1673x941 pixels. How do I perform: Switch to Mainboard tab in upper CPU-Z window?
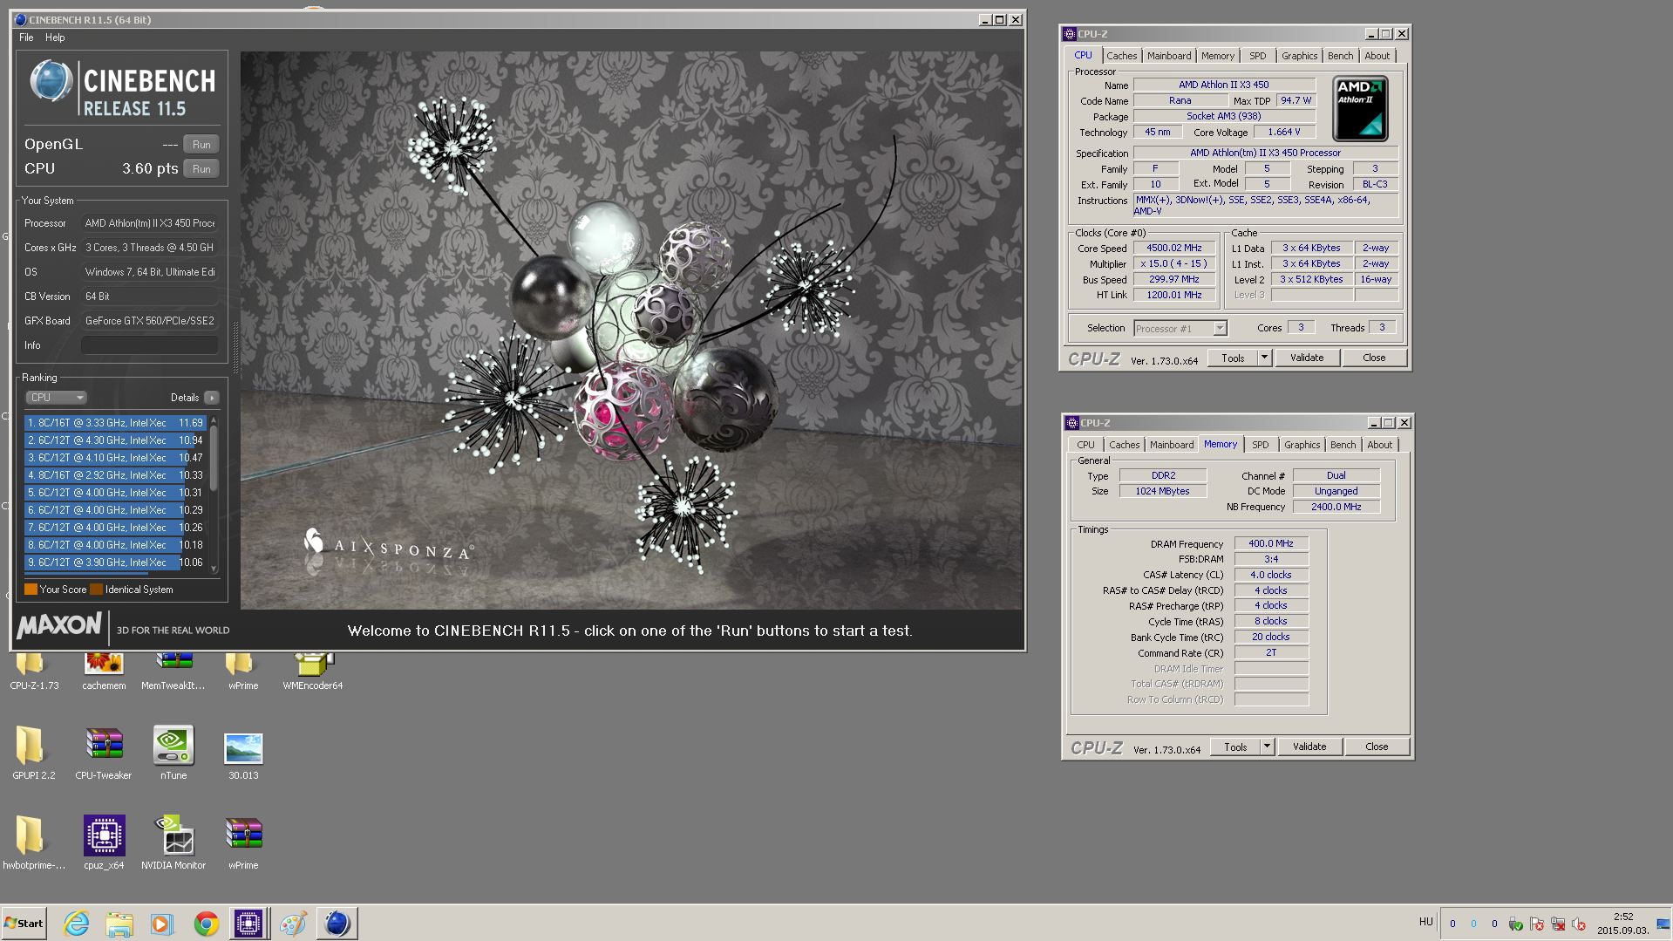[1169, 56]
